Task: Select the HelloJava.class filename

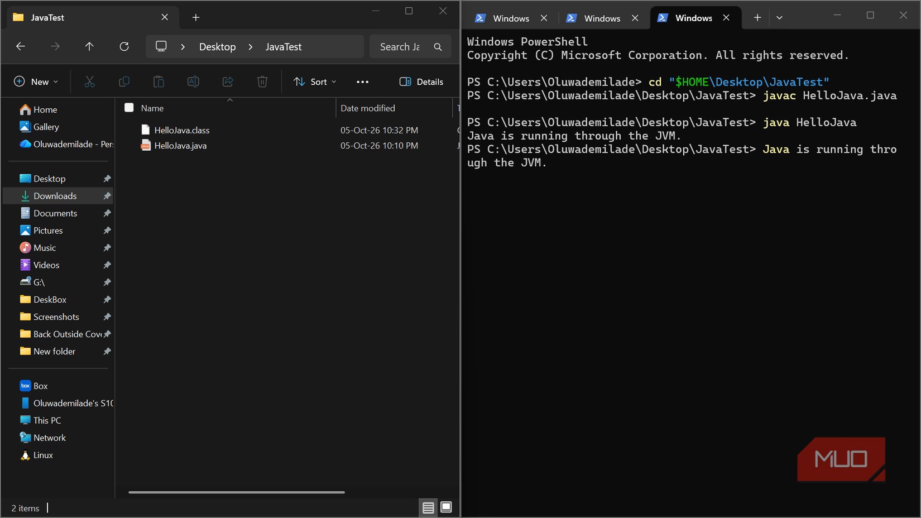Action: click(182, 130)
